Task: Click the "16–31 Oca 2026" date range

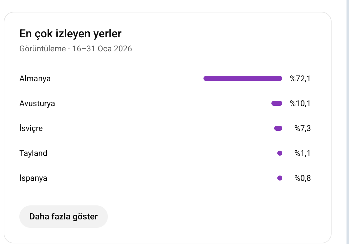Action: (x=102, y=49)
